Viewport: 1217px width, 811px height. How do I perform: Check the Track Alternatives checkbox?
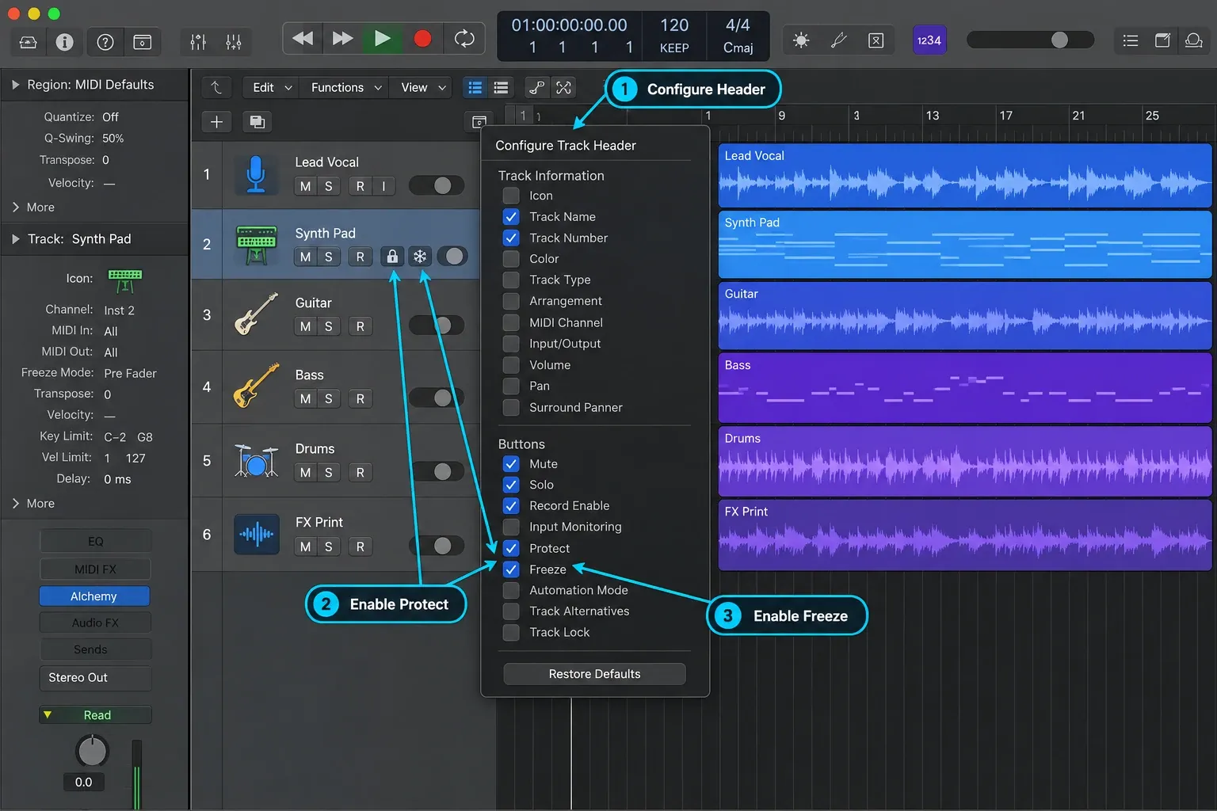point(511,611)
